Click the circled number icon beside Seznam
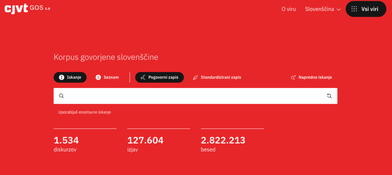The height and width of the screenshot is (175, 392). pyautogui.click(x=98, y=77)
